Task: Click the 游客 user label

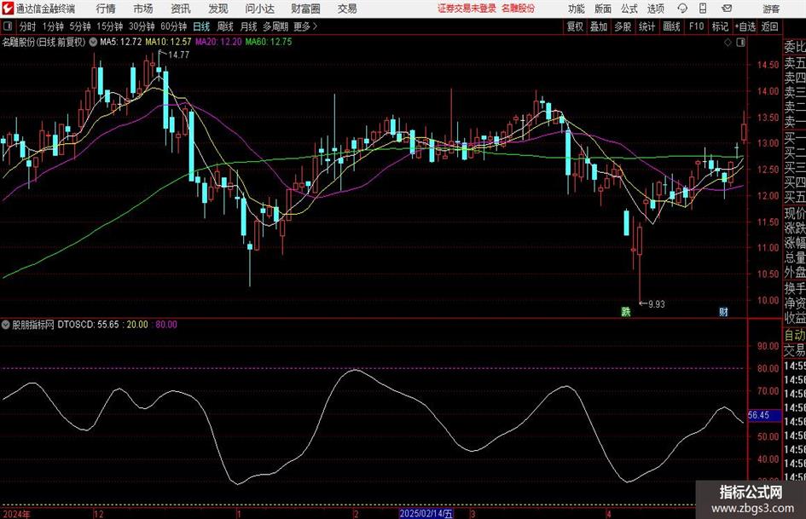Action: click(770, 9)
